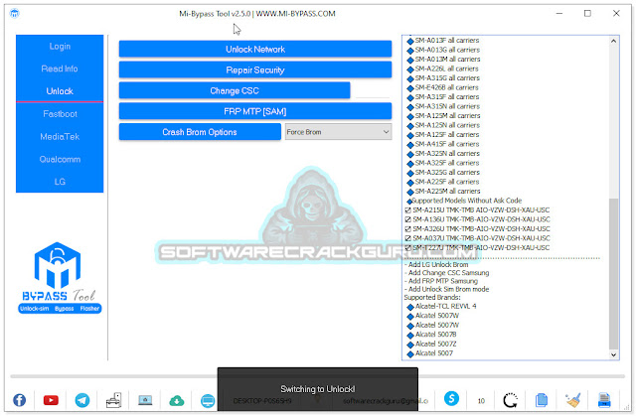Viewport: 636px width, 416px height.
Task: Select the SM-A325G all carriers row
Action: coord(443,172)
